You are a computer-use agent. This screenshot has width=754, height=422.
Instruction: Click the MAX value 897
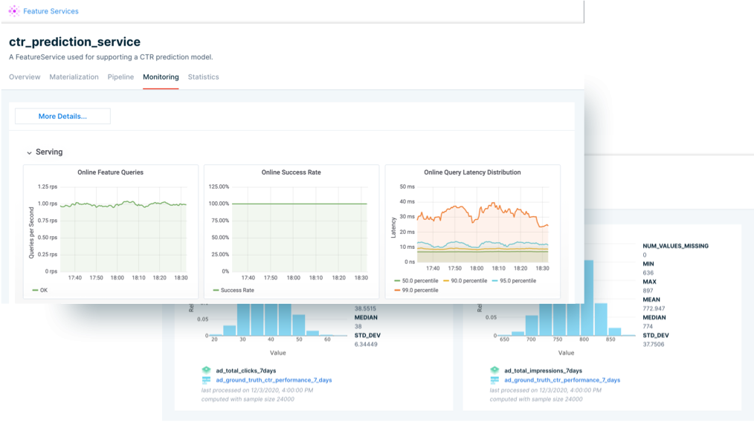pyautogui.click(x=648, y=290)
